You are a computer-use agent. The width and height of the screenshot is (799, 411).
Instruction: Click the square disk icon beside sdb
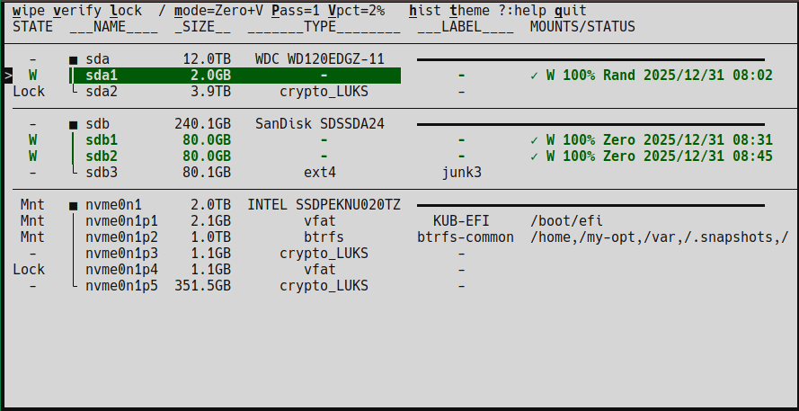[74, 124]
